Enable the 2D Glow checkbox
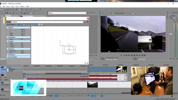 pos(8,71)
